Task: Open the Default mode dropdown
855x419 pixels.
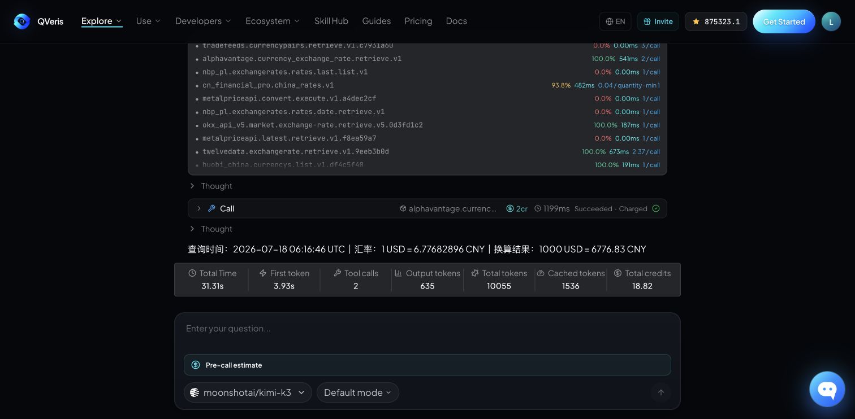Action: tap(358, 392)
